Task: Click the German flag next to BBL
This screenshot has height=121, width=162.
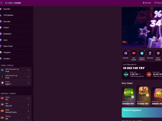Action: coord(2,117)
